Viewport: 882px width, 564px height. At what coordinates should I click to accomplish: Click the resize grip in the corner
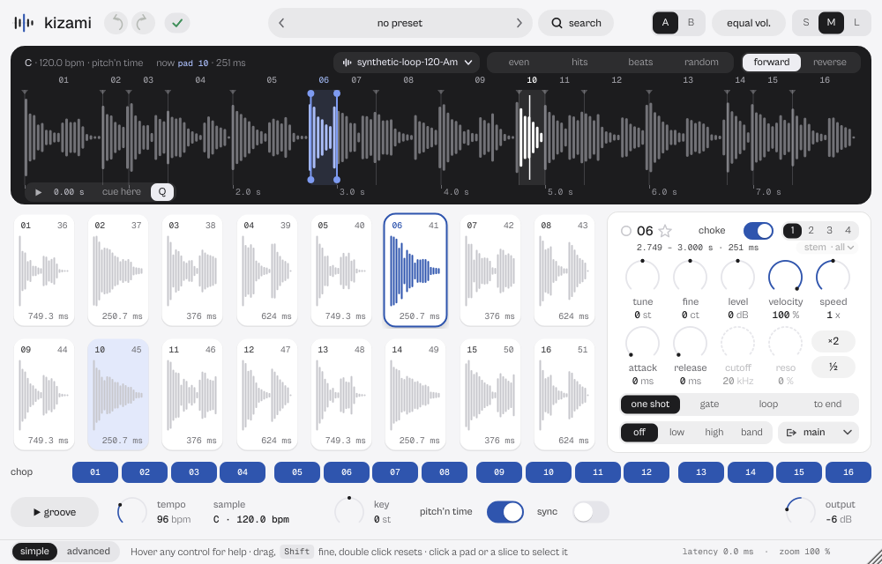875,557
